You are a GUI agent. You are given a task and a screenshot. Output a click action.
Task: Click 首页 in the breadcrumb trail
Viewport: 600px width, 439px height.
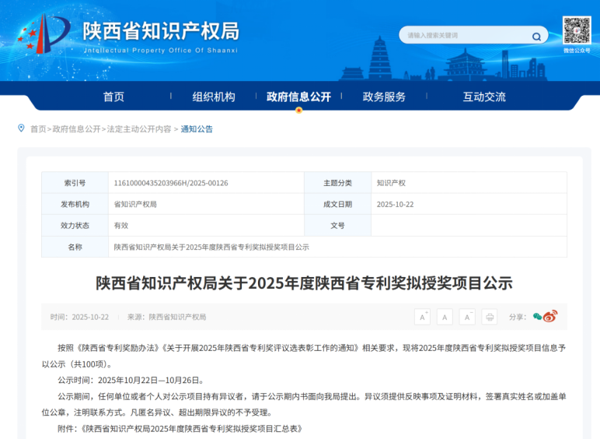[x=38, y=129]
